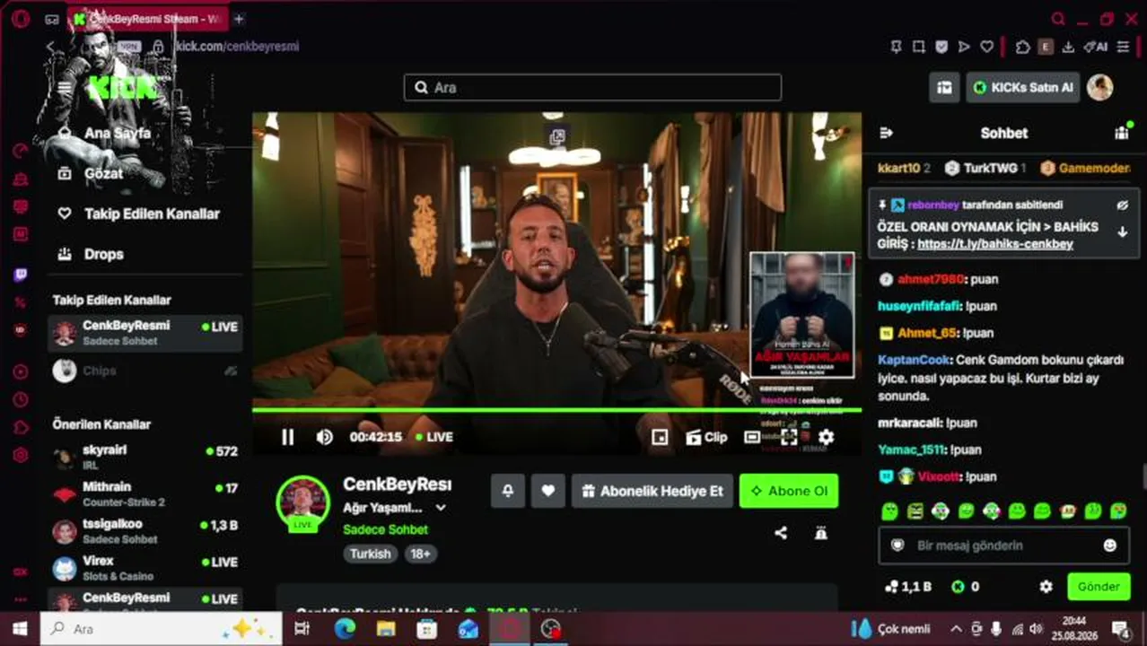Image resolution: width=1147 pixels, height=646 pixels.
Task: Open emoji picker in chat input
Action: 1110,546
